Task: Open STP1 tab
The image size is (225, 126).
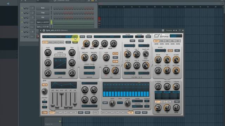Action: tap(74, 113)
